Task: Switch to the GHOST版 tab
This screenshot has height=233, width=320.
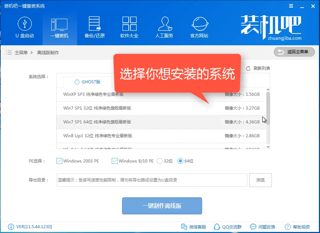Action: [x=88, y=82]
